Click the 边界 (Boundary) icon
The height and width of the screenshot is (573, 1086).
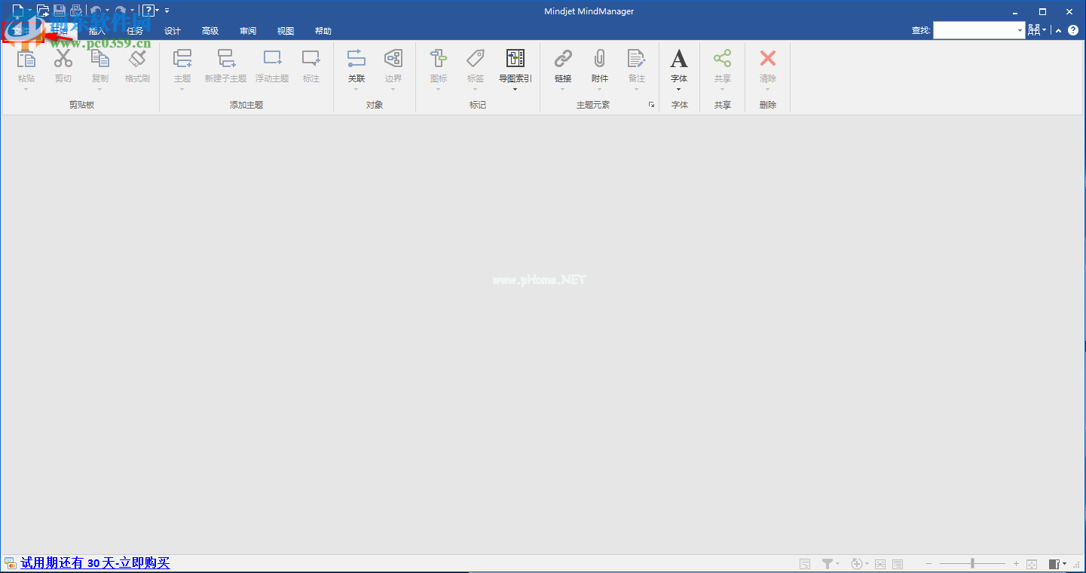[x=393, y=58]
